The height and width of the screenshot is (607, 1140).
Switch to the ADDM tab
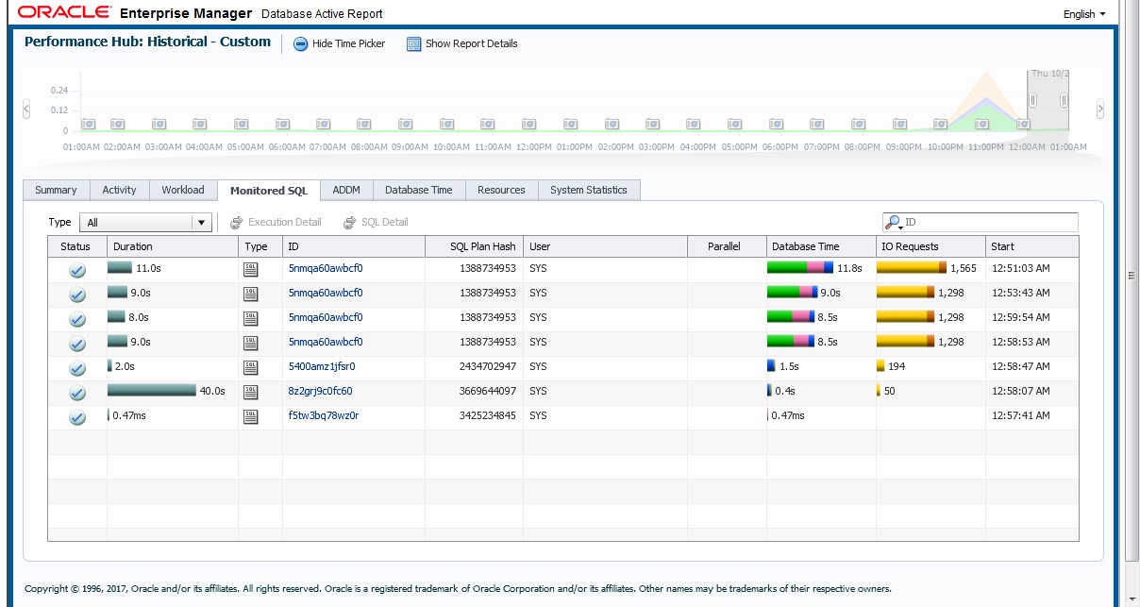tap(346, 190)
